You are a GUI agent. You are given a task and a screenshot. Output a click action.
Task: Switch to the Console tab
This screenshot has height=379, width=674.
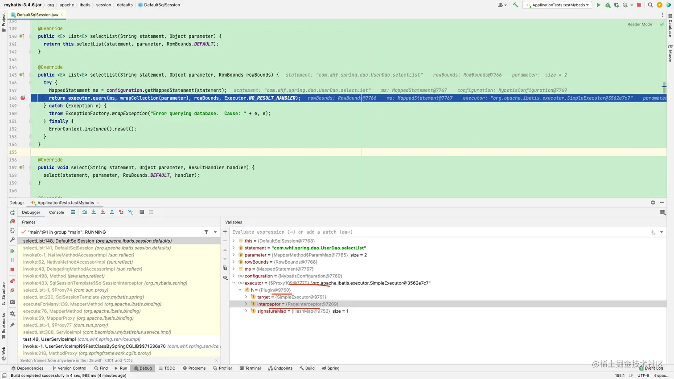click(x=57, y=212)
